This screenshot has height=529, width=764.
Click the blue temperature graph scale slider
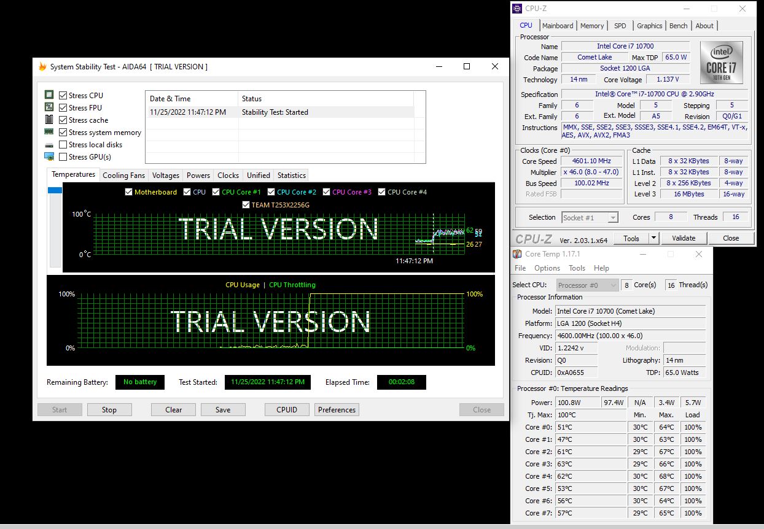(x=55, y=191)
